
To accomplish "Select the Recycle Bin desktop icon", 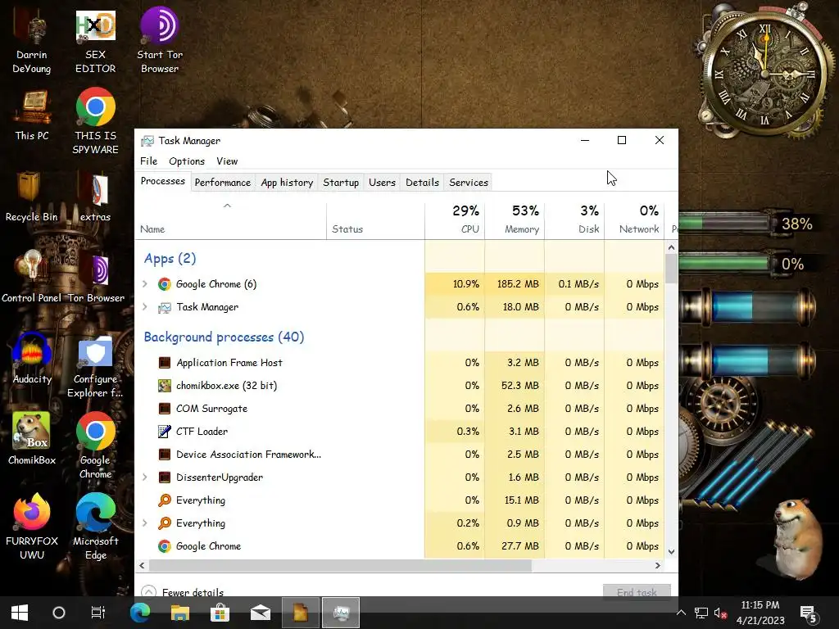I will point(32,197).
